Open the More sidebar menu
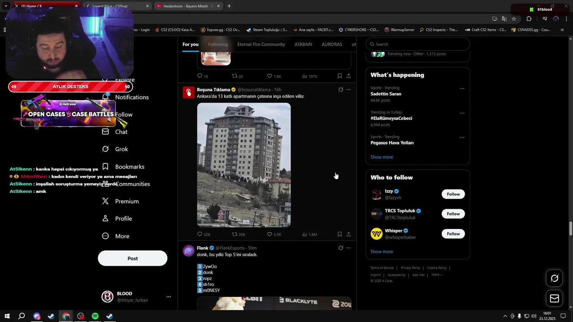573x322 pixels. [115, 236]
